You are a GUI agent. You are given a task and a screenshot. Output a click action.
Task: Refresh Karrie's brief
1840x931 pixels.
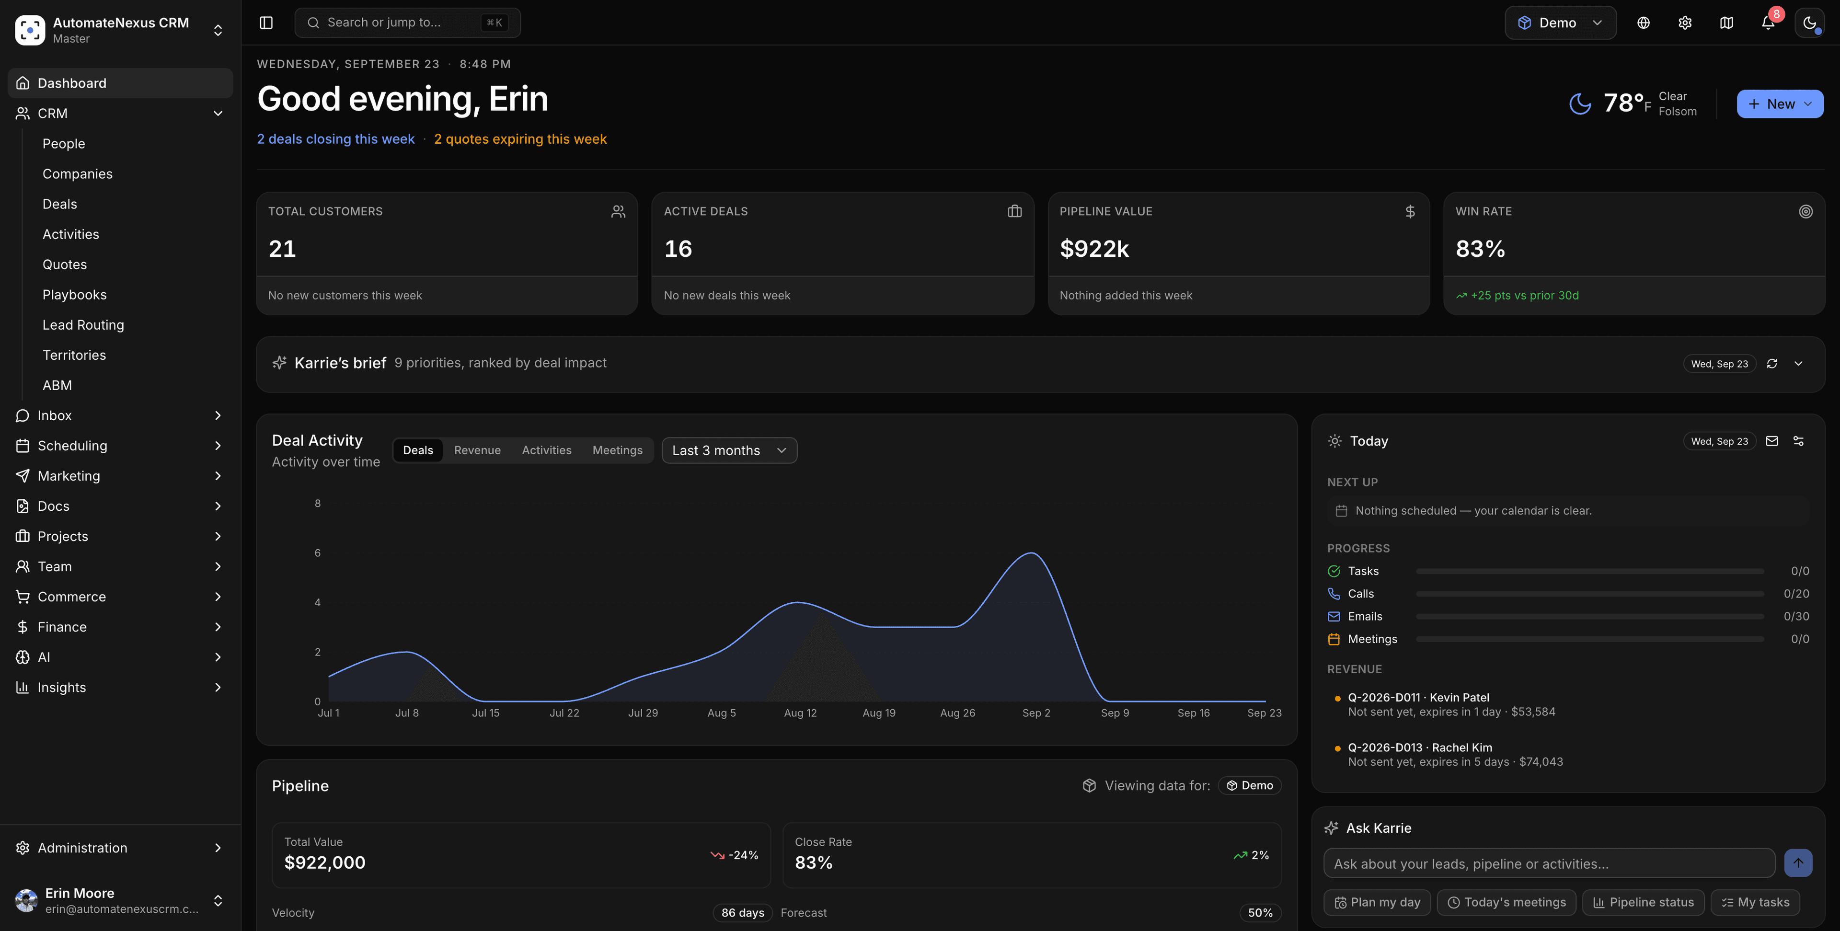point(1772,364)
